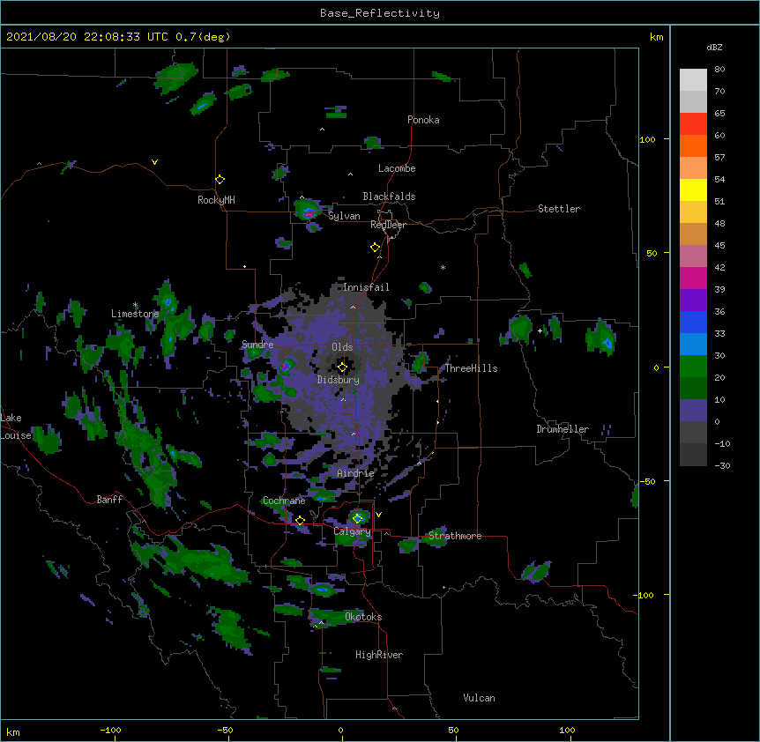This screenshot has height=742, width=760.
Task: Click the Calgary city label
Action: [352, 531]
